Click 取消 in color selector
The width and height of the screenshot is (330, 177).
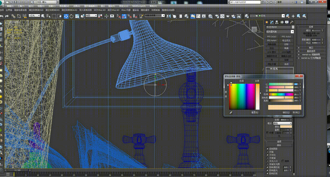[296, 113]
